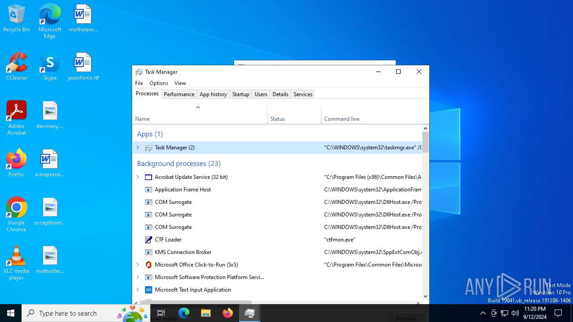Sort processes by Name column
The width and height of the screenshot is (573, 322).
click(x=200, y=114)
